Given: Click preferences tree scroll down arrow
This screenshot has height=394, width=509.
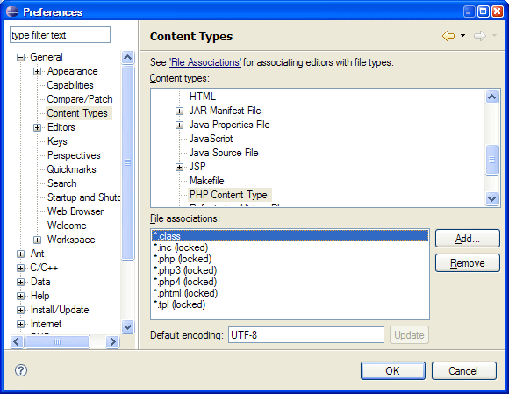Looking at the screenshot, I should click(x=127, y=326).
